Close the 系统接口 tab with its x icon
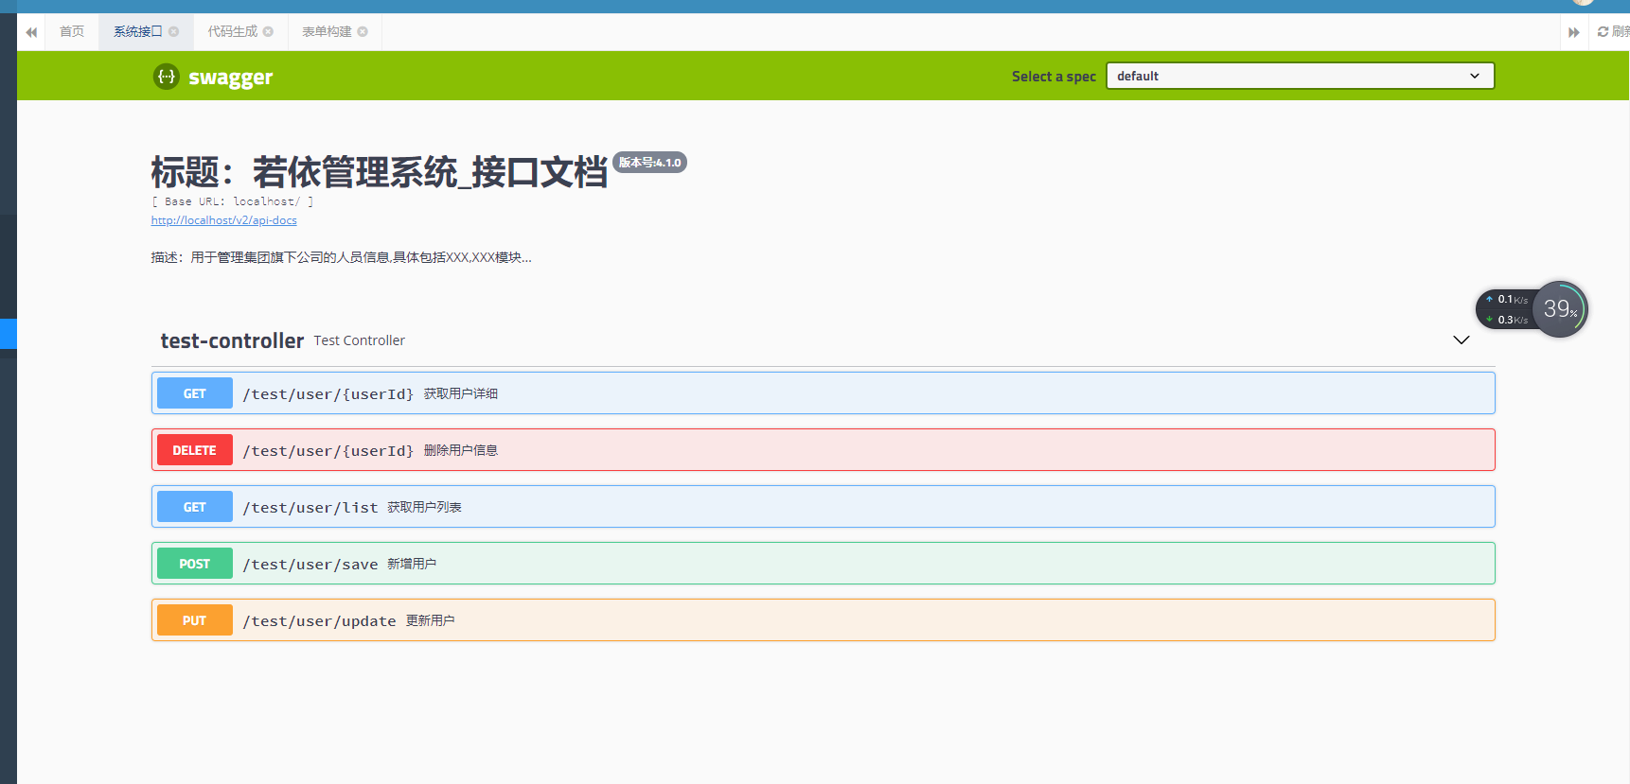The width and height of the screenshot is (1630, 784). pos(174,32)
